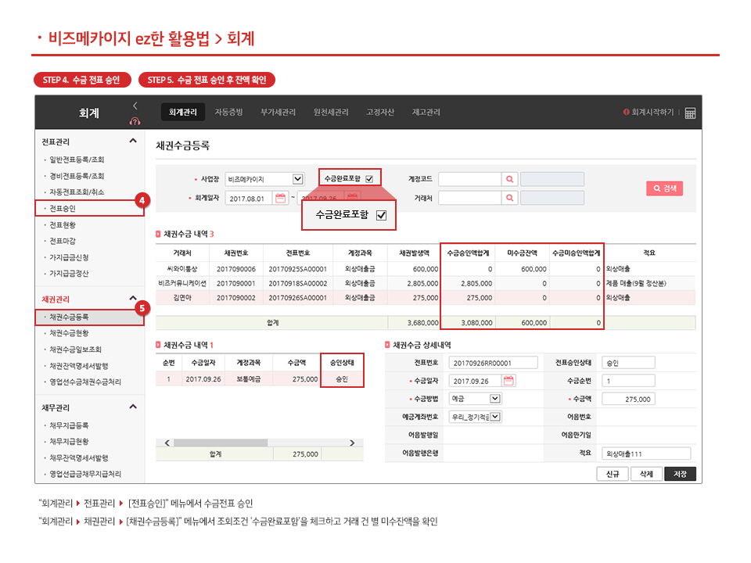Click the enlarged 수금완료포함 callout checkbox
This screenshot has width=751, height=563.
coord(381,215)
